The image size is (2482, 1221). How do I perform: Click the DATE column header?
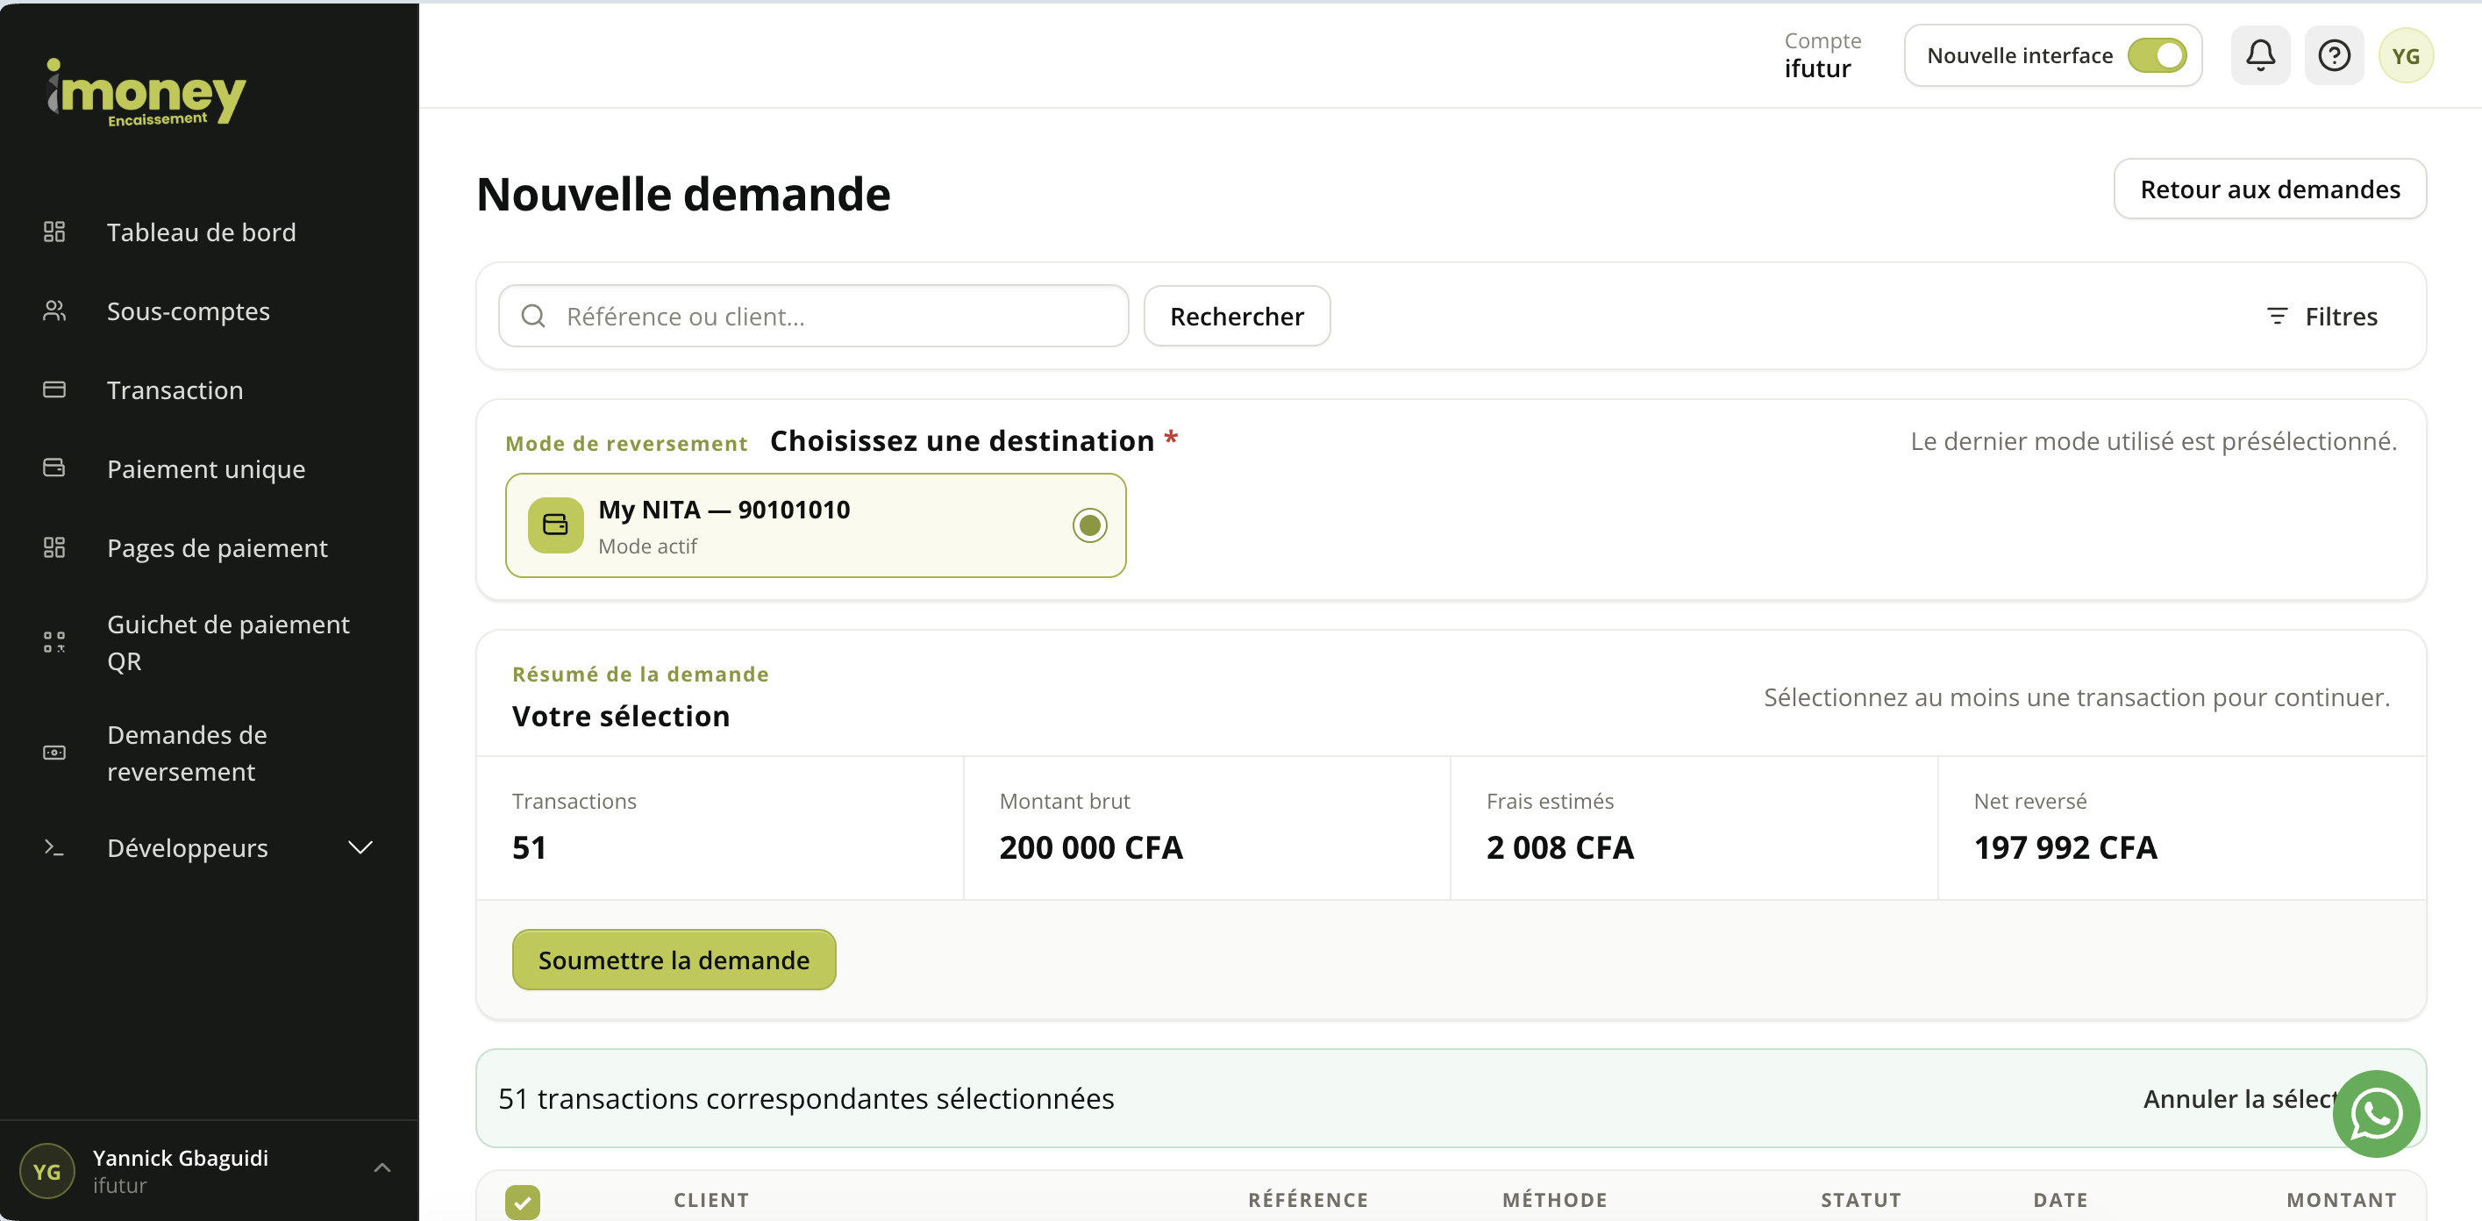coord(2060,1200)
